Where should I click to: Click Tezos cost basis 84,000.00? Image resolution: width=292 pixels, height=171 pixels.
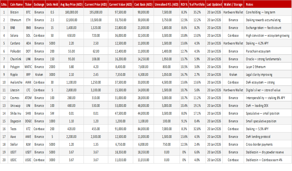pos(143,129)
